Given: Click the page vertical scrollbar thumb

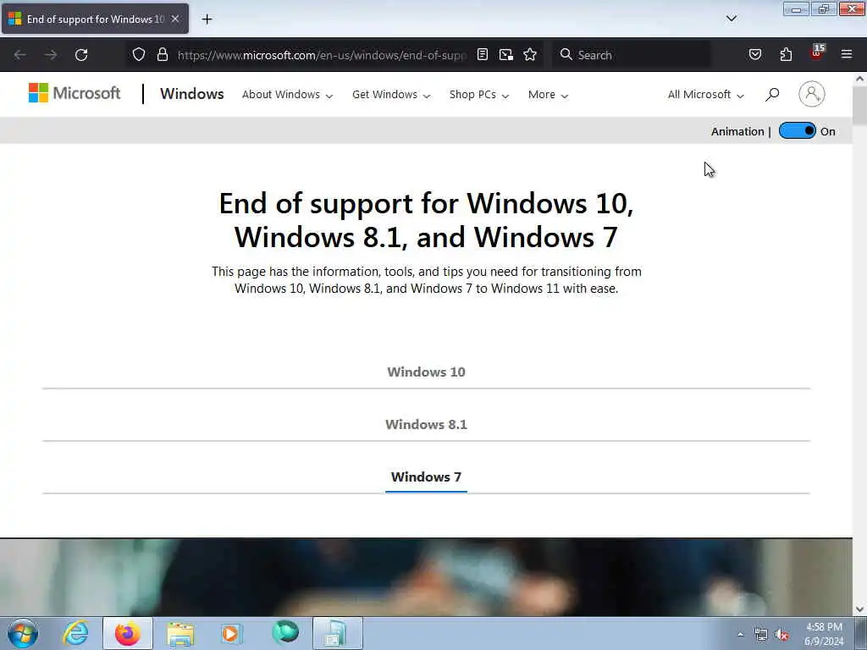Looking at the screenshot, I should [x=860, y=105].
